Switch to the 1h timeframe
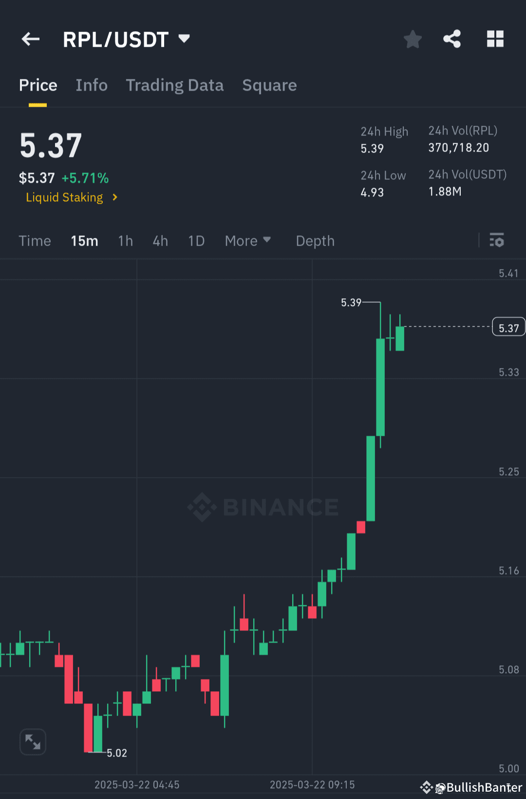Image resolution: width=526 pixels, height=799 pixels. pyautogui.click(x=125, y=240)
